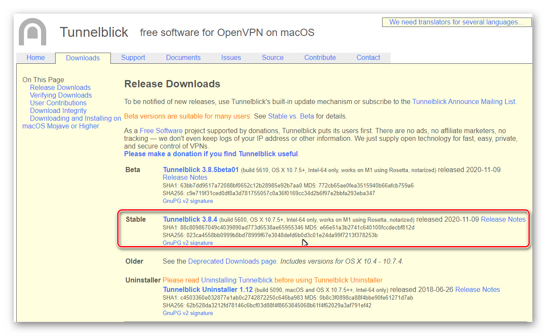Open the Documents tab
Viewport: 546px width, 336px height.
click(183, 58)
